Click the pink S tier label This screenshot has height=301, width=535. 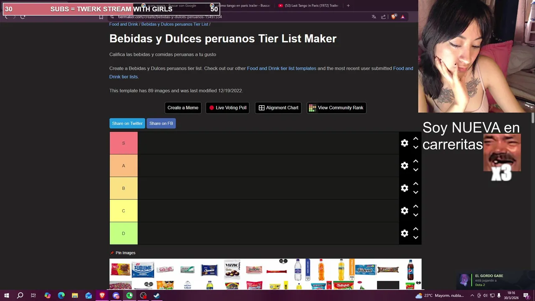(x=123, y=143)
